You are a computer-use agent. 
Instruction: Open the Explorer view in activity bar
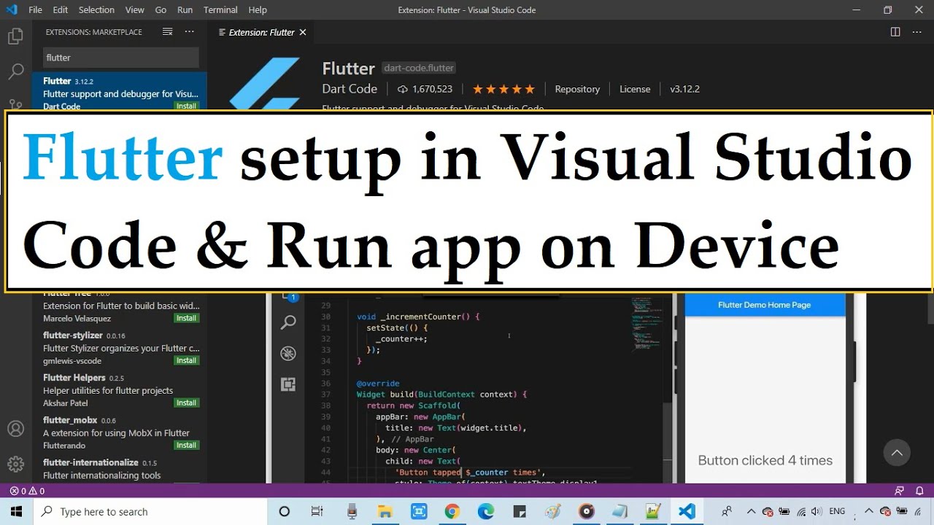coord(15,36)
